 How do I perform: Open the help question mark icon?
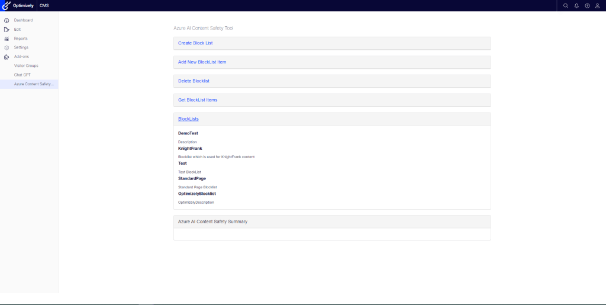587,6
